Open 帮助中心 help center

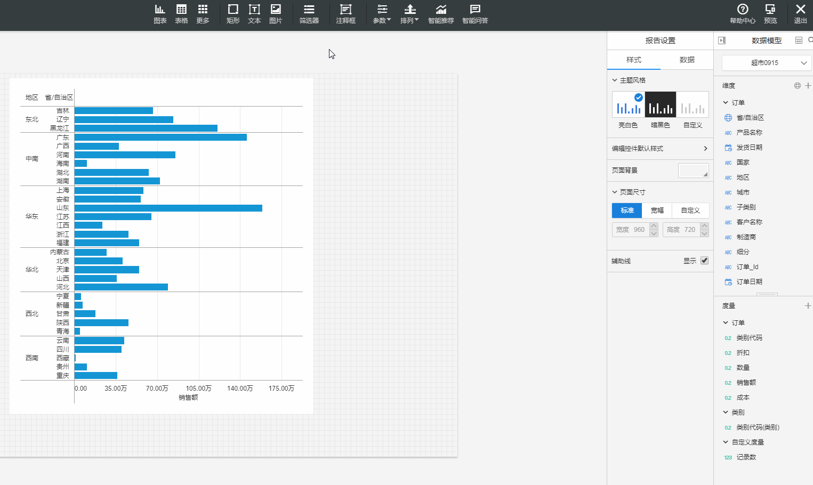(x=742, y=14)
